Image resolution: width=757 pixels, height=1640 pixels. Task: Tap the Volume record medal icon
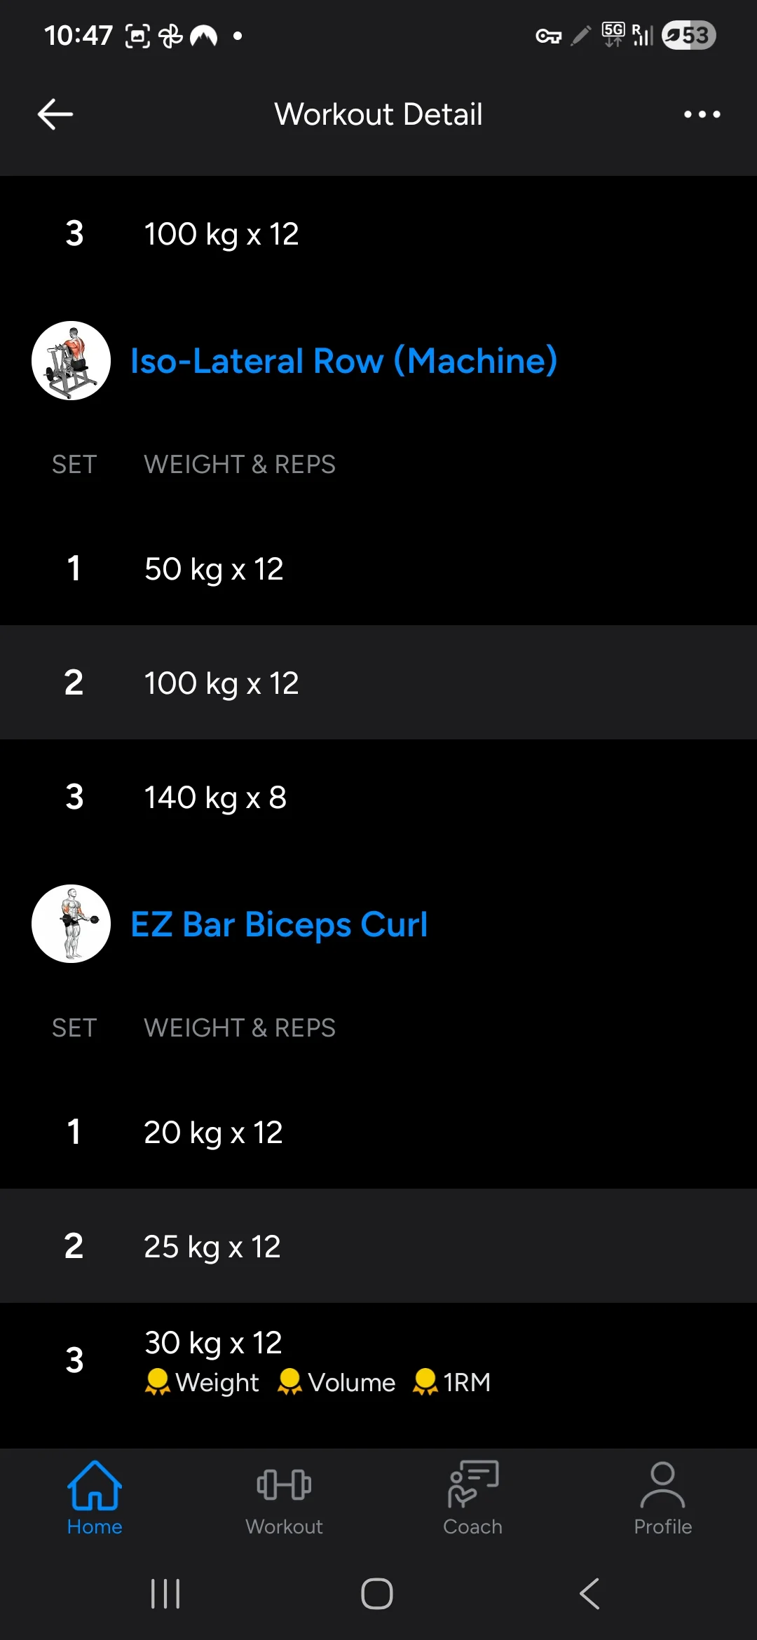289,1382
